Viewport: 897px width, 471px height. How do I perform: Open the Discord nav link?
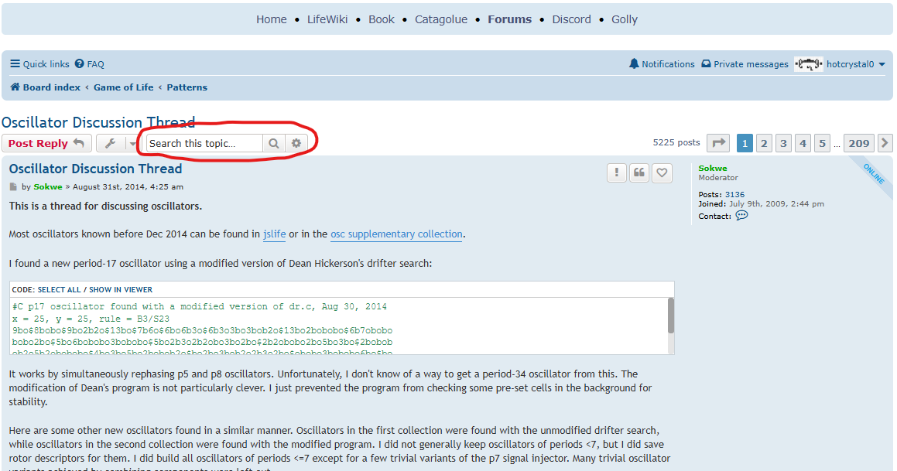tap(571, 19)
